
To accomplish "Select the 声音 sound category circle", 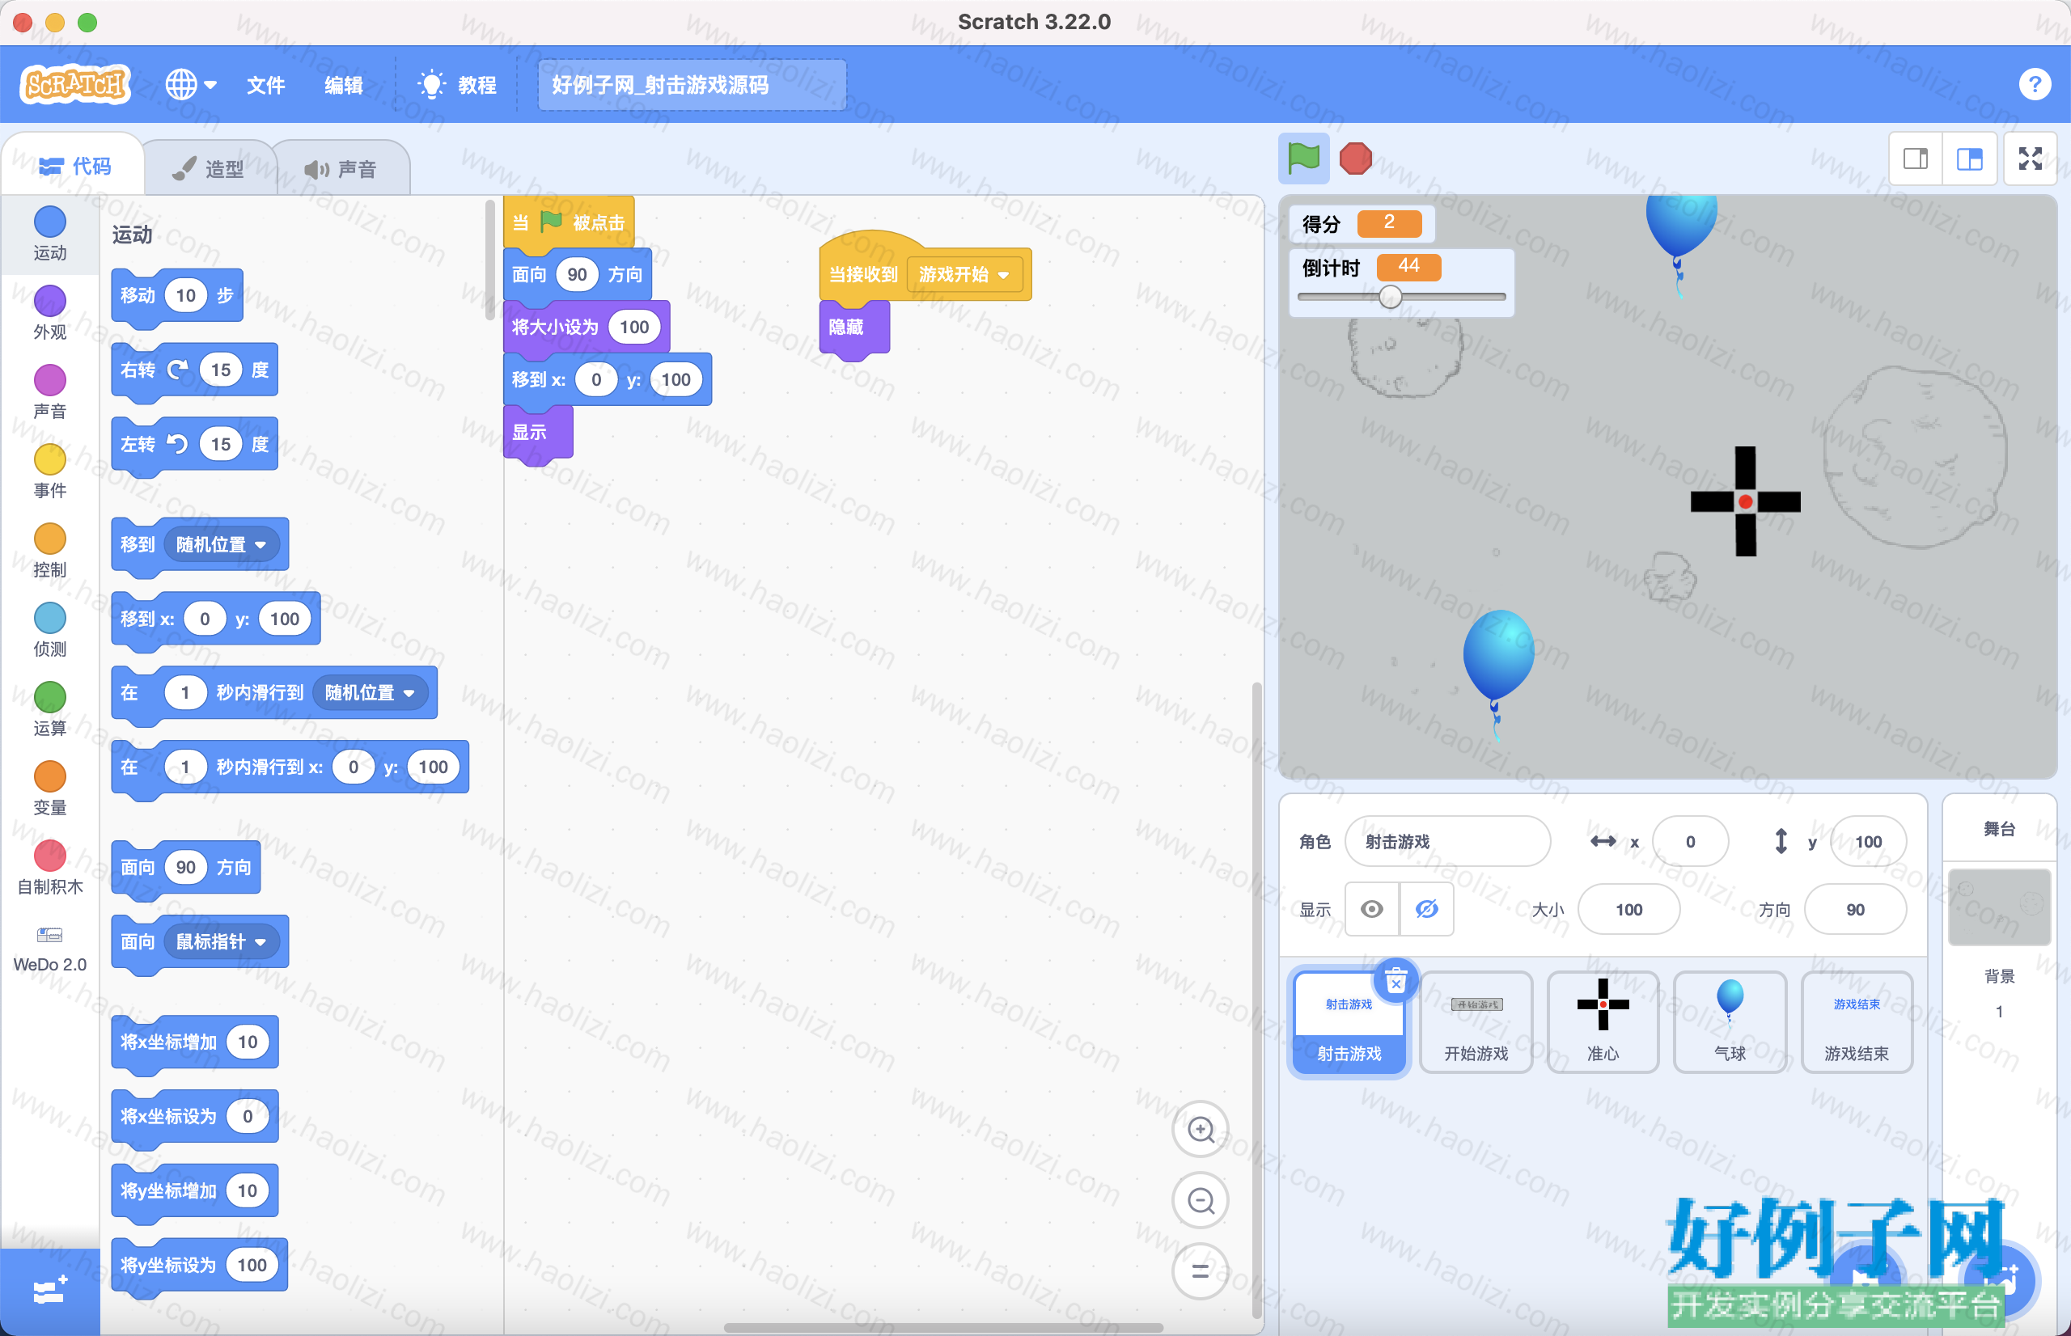I will point(49,391).
